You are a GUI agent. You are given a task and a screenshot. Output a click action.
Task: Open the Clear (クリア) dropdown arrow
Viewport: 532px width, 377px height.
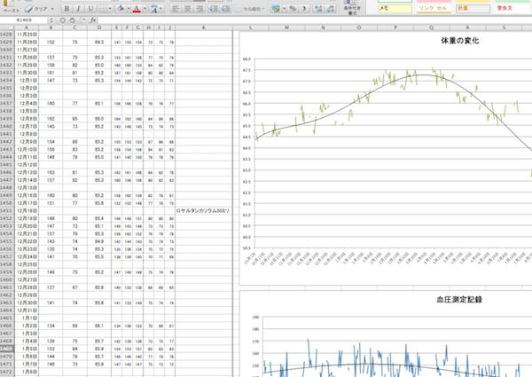click(52, 9)
